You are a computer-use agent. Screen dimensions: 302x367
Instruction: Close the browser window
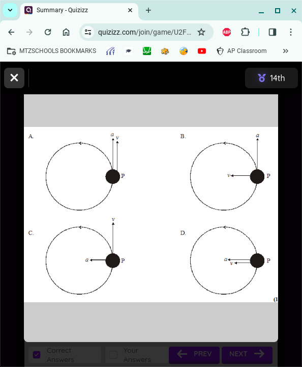click(294, 11)
